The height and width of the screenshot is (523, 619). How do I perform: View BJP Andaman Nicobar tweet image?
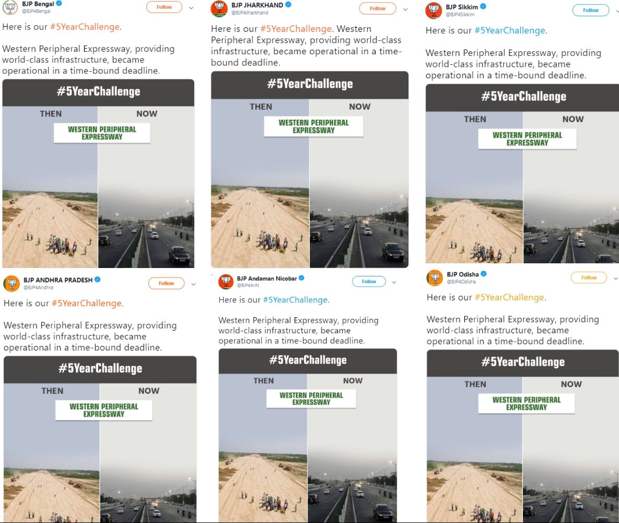[x=308, y=436]
